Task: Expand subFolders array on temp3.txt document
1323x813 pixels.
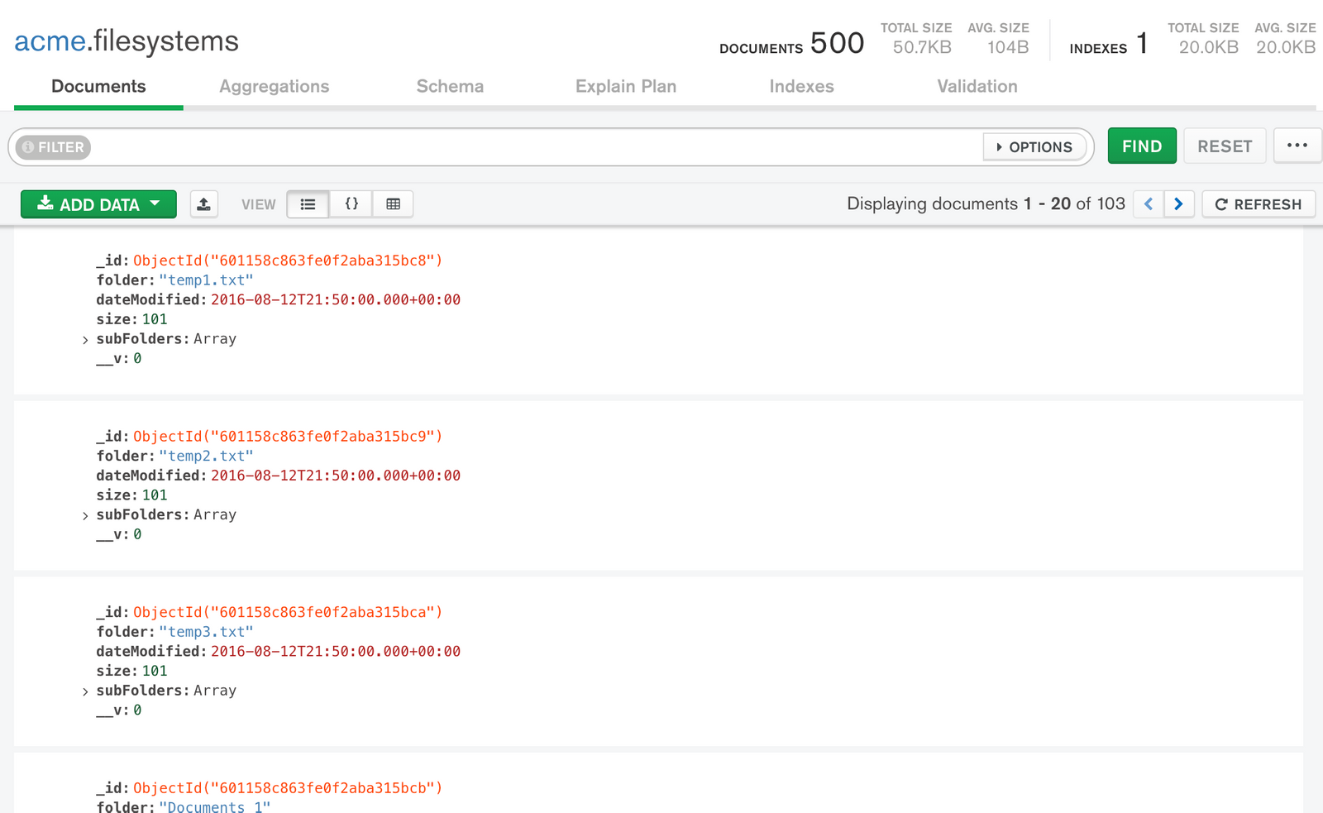Action: (84, 690)
